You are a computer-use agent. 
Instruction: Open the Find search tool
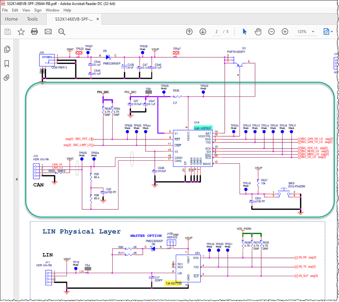coord(61,31)
